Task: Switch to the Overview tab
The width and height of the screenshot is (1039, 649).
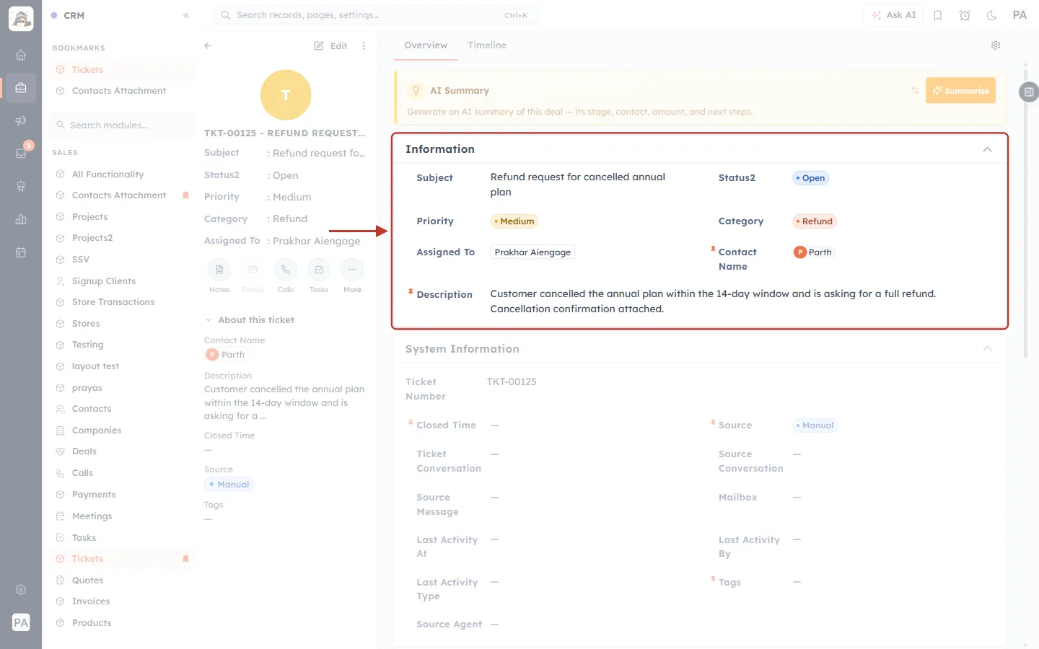Action: tap(426, 45)
